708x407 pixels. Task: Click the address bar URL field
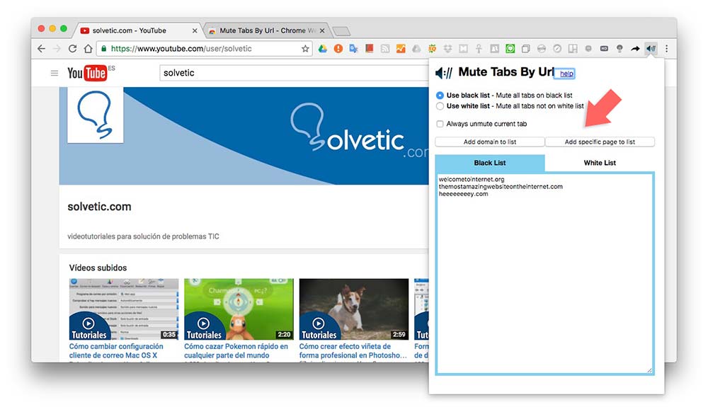[203, 49]
